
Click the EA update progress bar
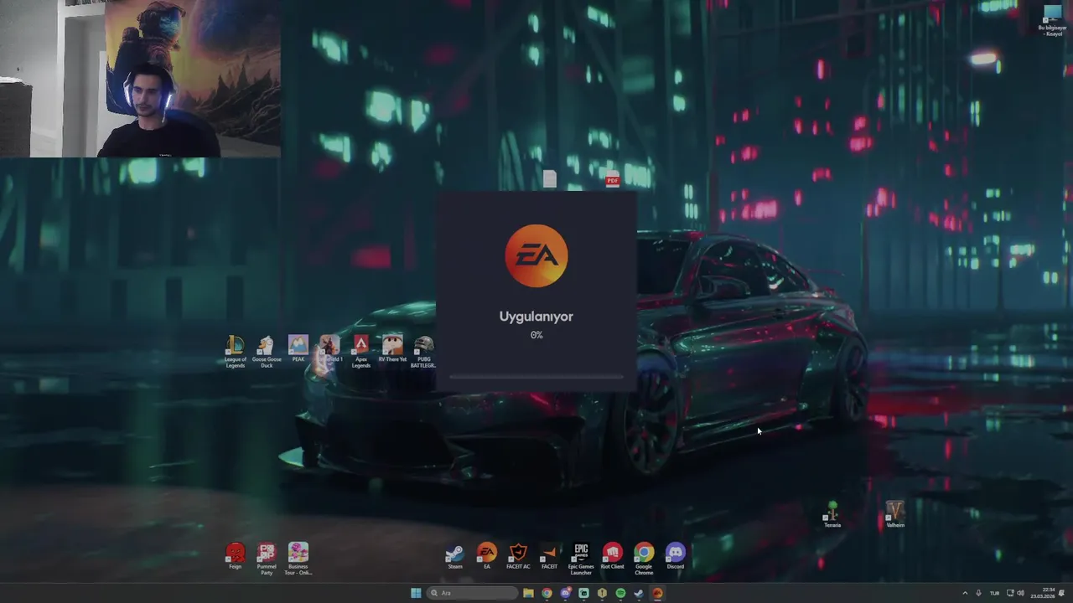[536, 377]
